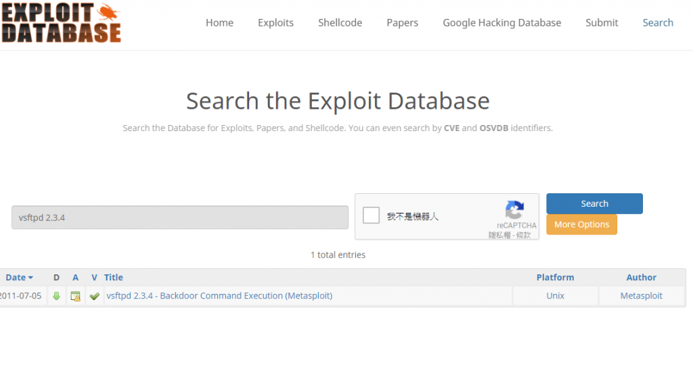Viewport: 693px width, 375px height.
Task: Expand More Options button
Action: pyautogui.click(x=581, y=224)
